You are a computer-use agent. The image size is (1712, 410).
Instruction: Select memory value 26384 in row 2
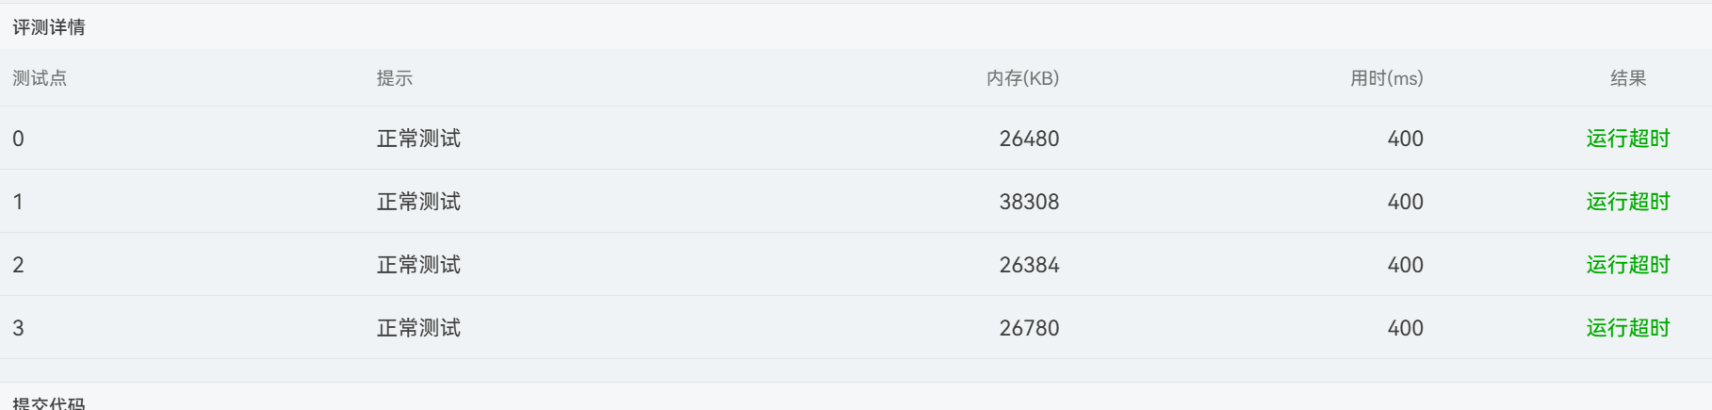1029,265
